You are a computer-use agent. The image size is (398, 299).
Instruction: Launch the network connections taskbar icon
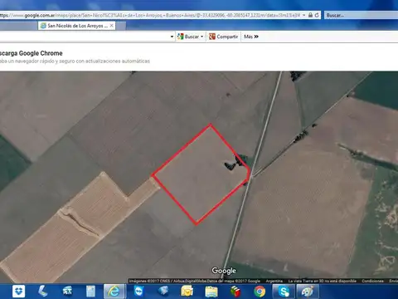67,292
